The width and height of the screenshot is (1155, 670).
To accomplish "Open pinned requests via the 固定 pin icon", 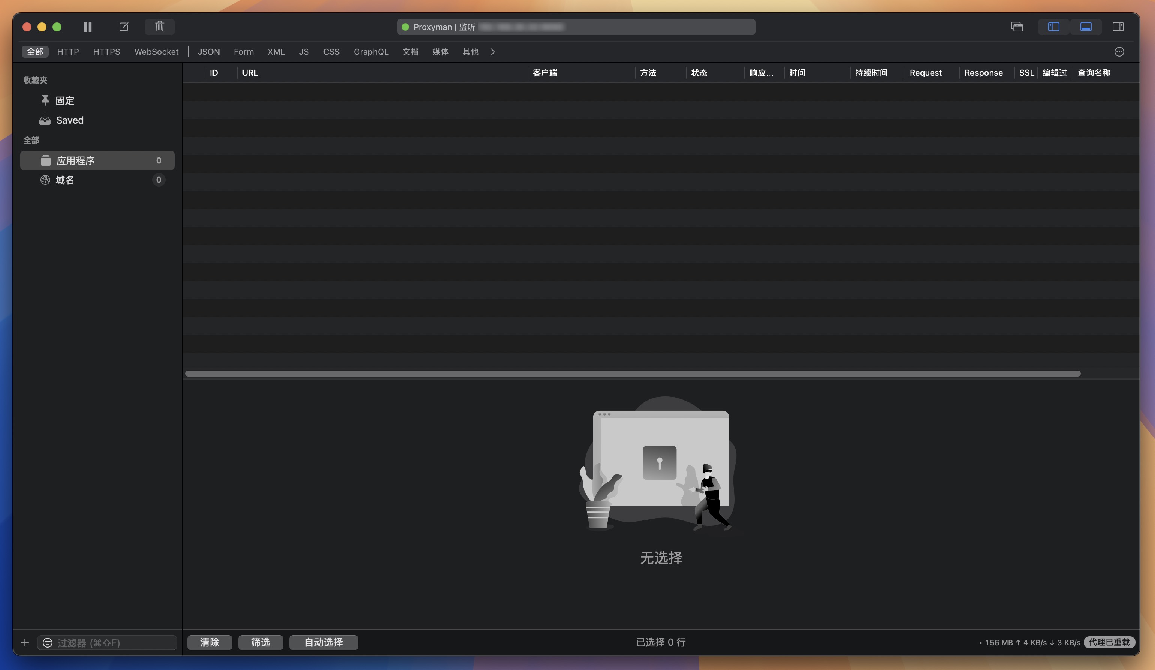I will (x=64, y=100).
